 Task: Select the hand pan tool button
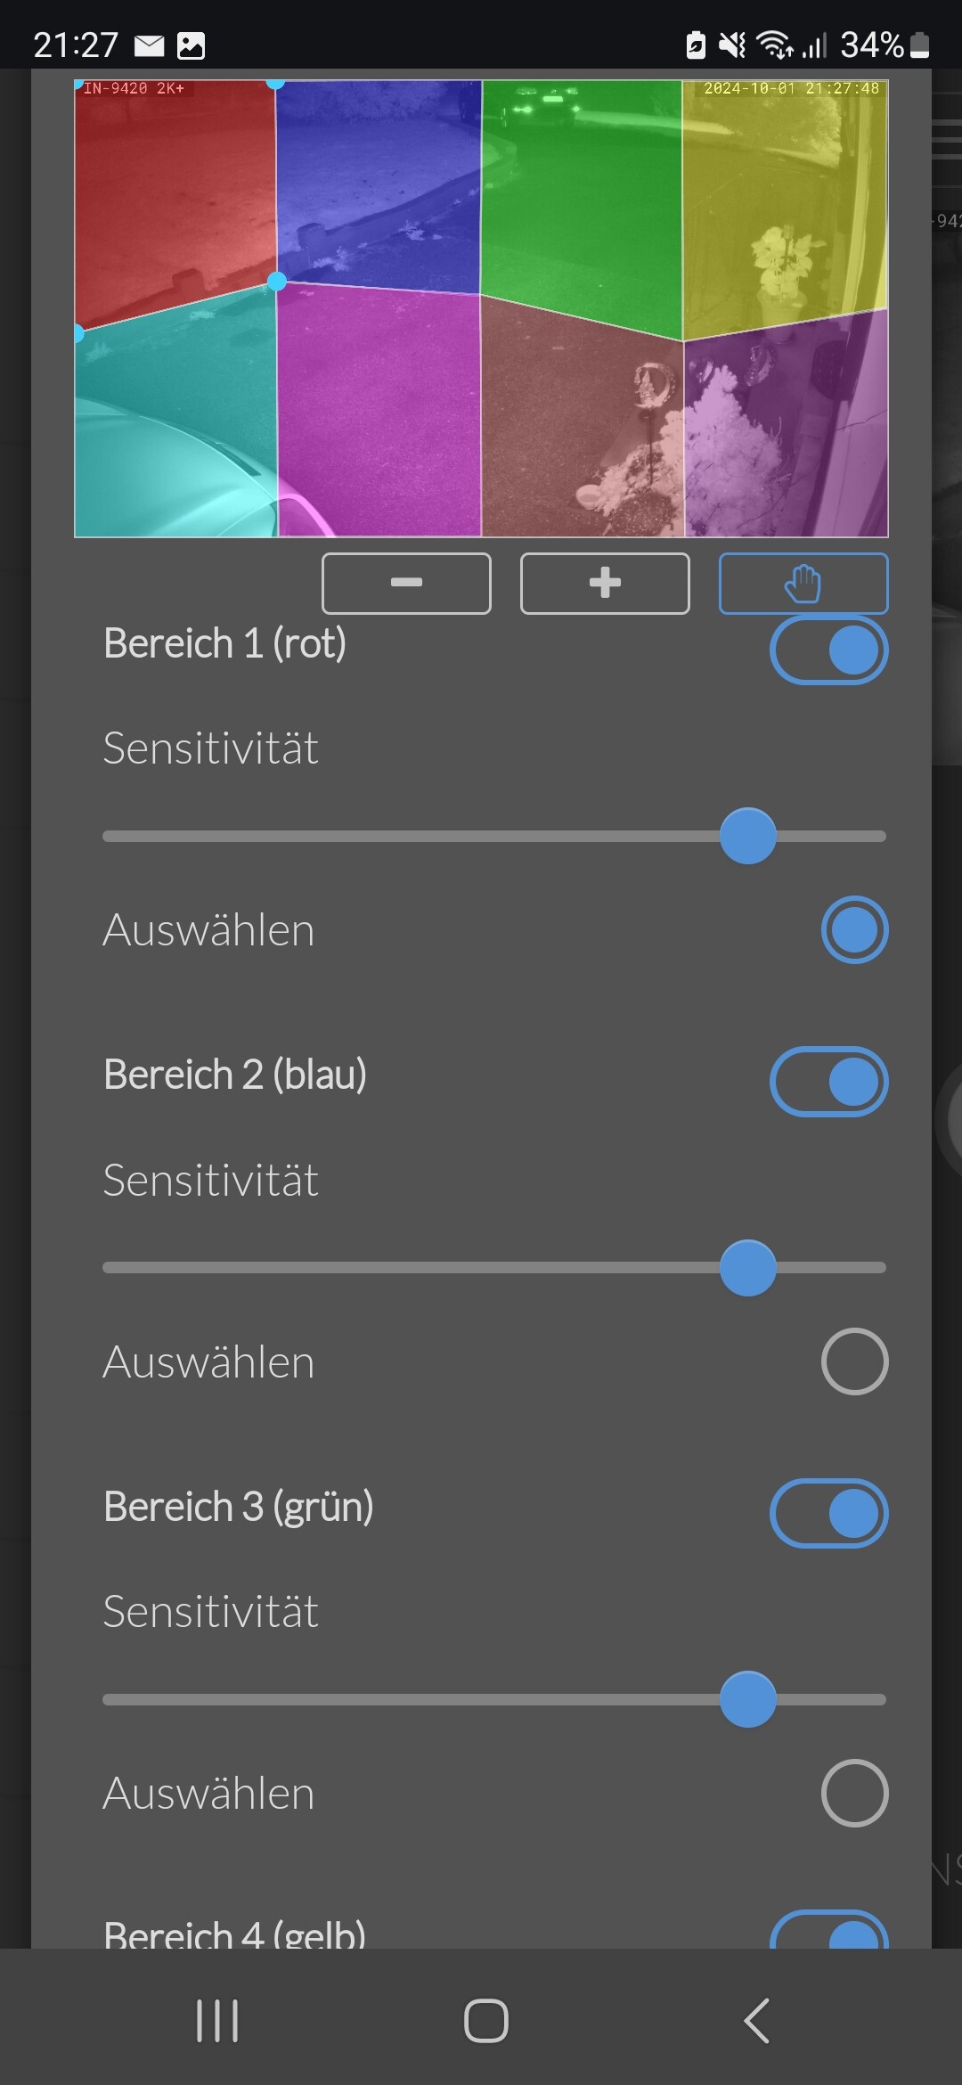803,584
